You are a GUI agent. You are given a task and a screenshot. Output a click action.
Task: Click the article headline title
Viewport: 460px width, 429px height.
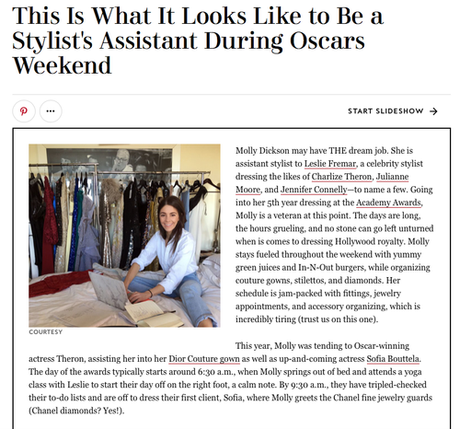coord(198,41)
